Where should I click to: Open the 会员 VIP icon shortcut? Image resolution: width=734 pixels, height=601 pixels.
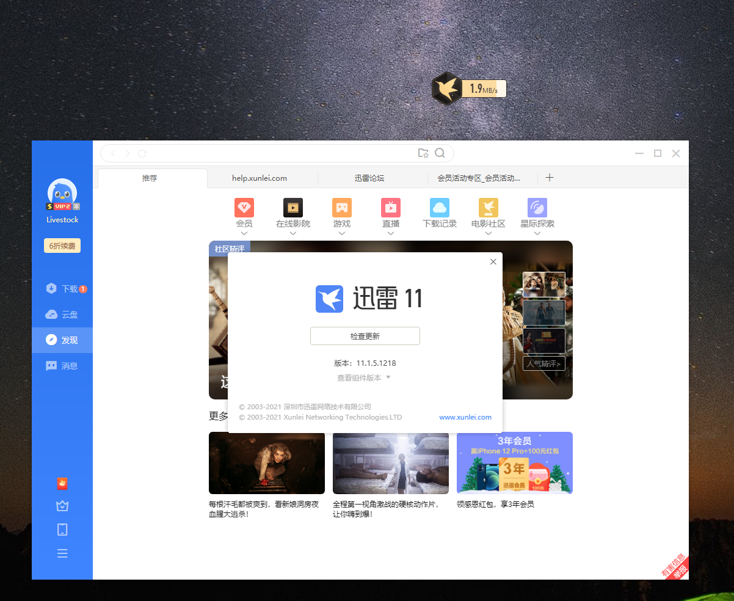pos(244,208)
